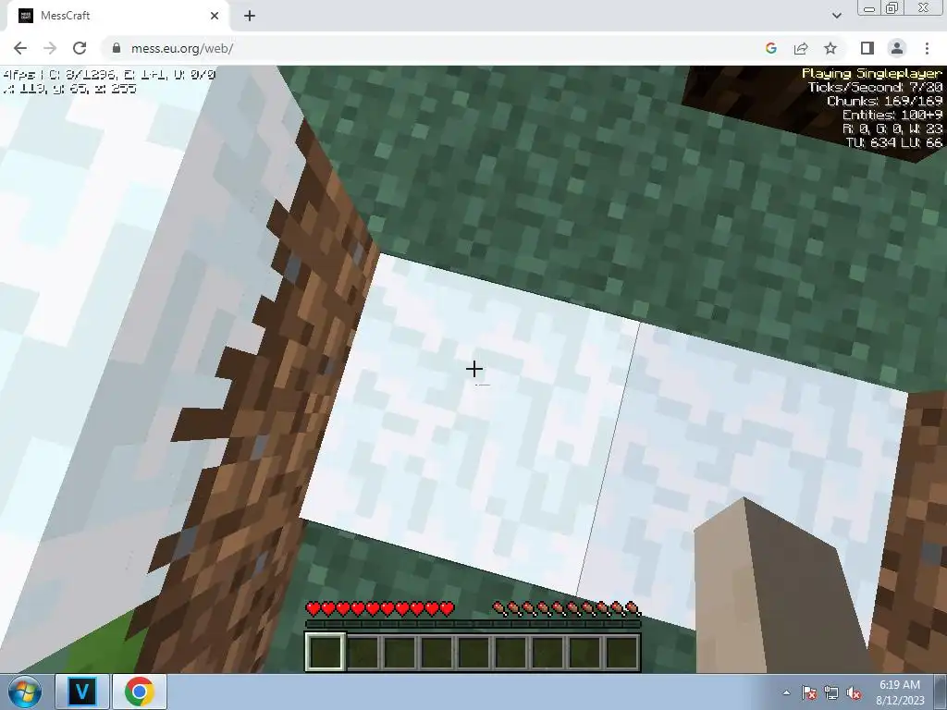Minimize the Chrome window
The height and width of the screenshot is (710, 947).
869,7
